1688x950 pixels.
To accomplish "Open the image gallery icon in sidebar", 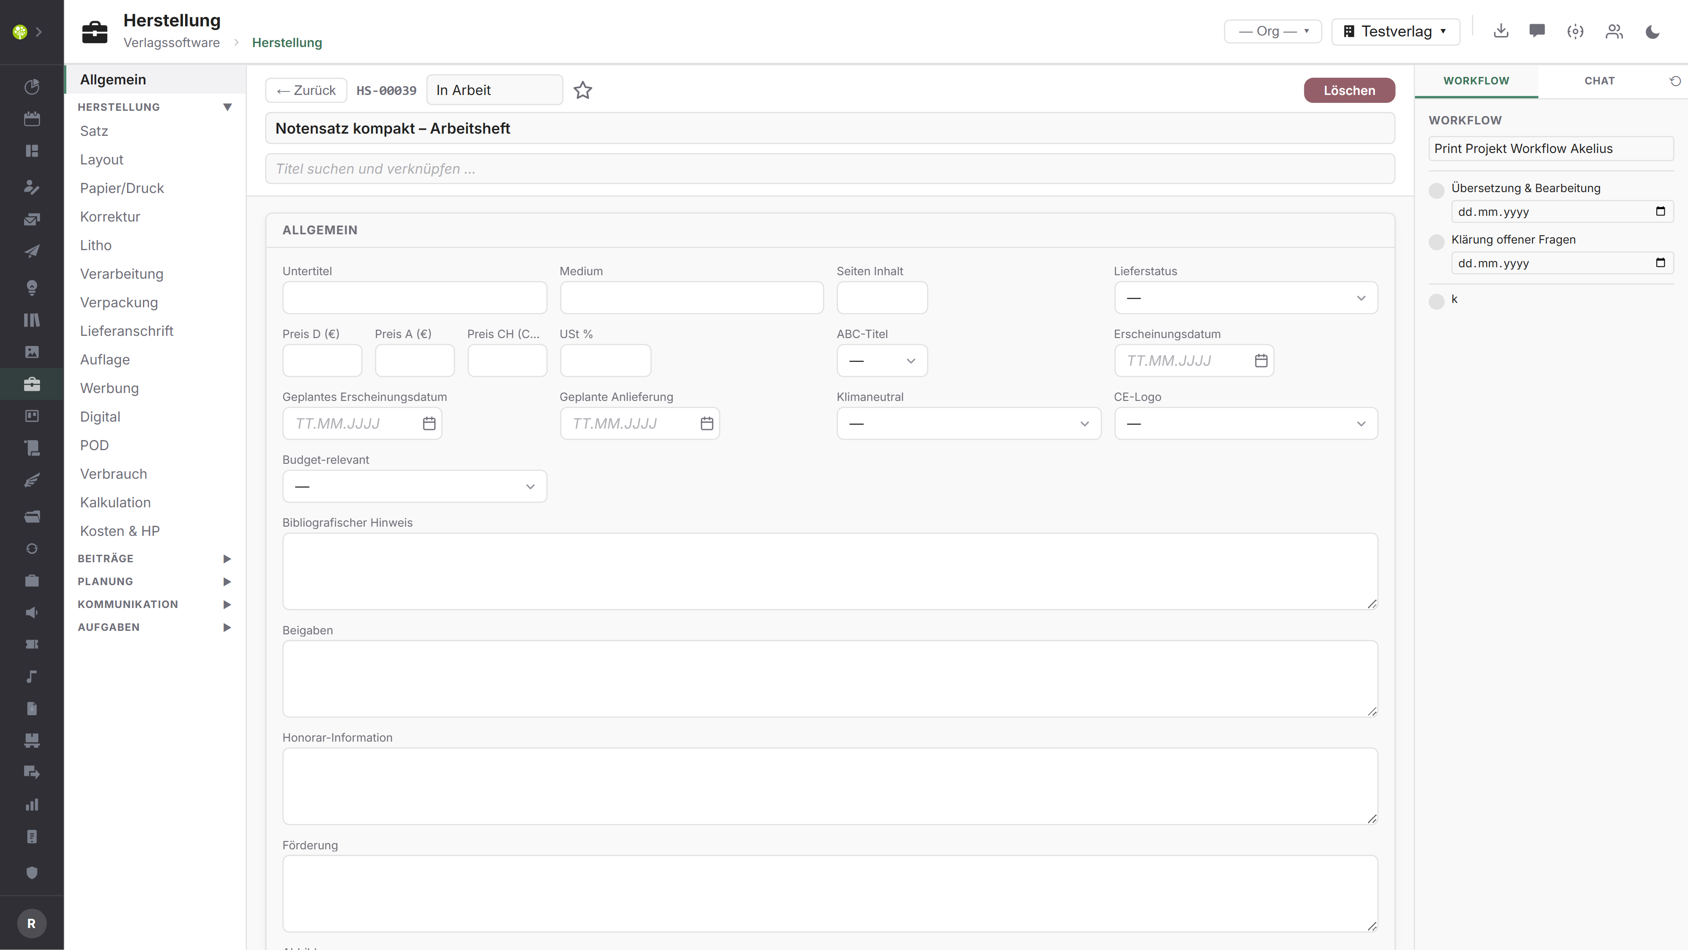I will tap(32, 352).
